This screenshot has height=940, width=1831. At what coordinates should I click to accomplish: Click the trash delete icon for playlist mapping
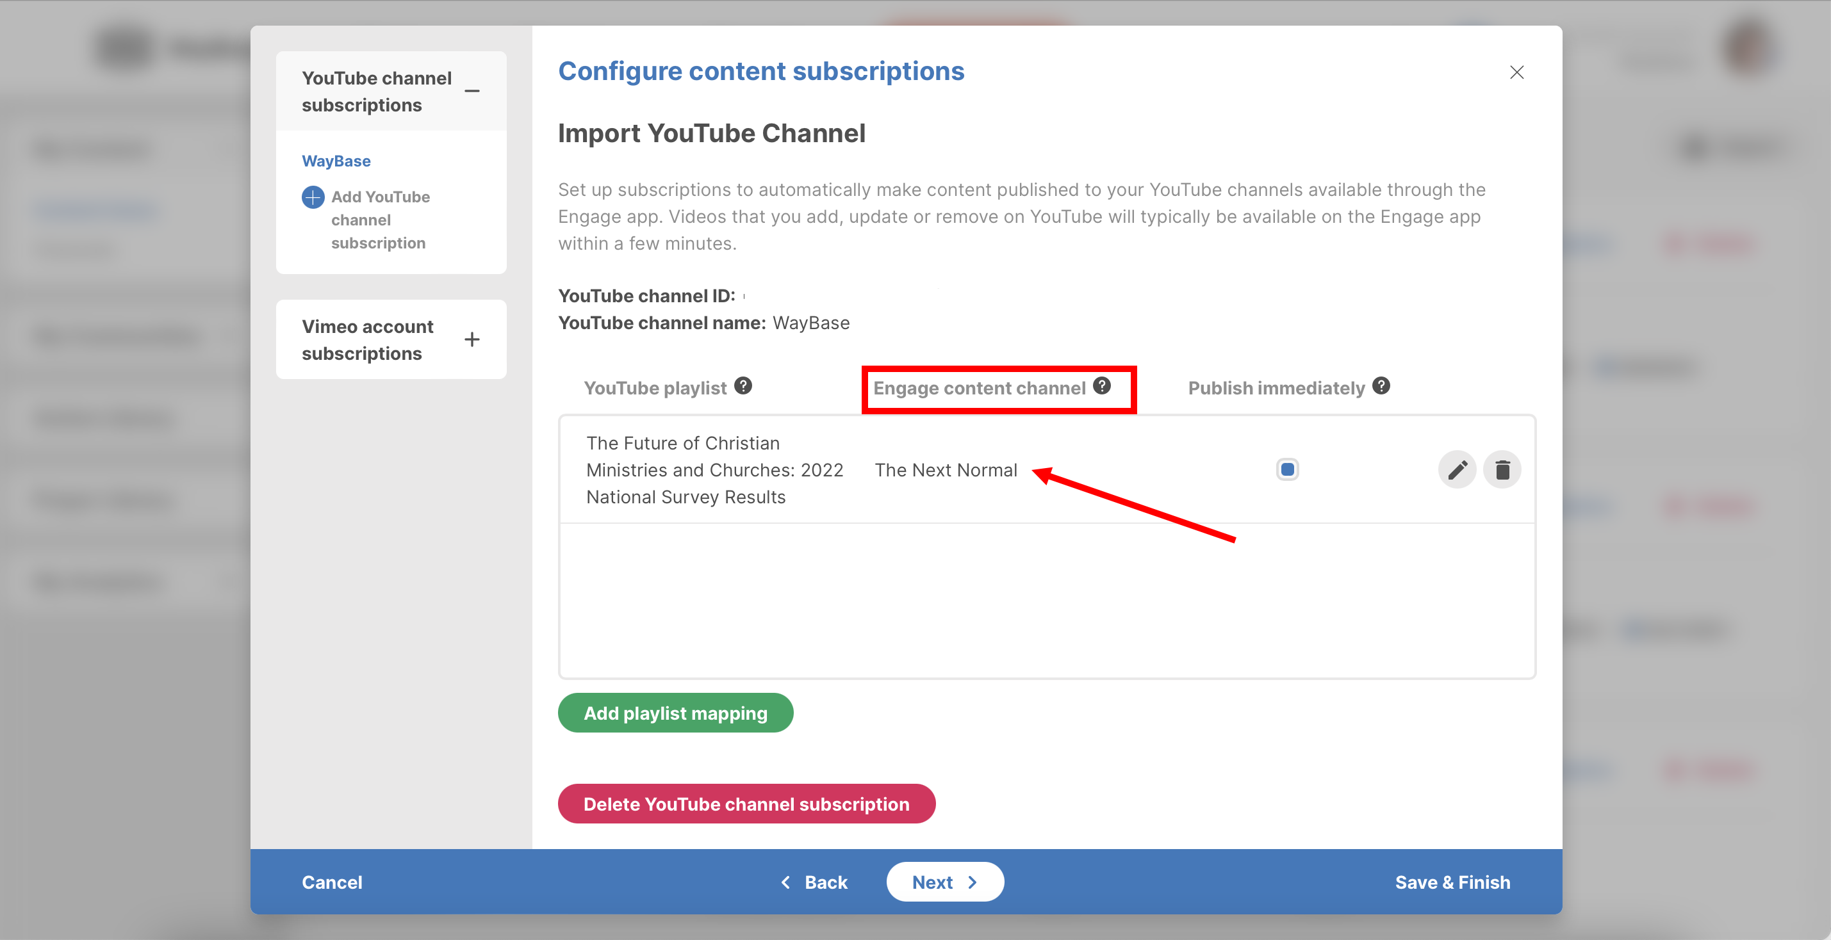(x=1502, y=469)
